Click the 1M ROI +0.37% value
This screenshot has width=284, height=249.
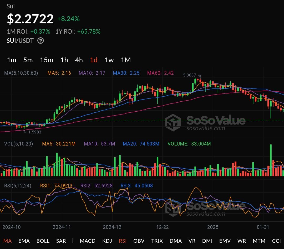pyautogui.click(x=40, y=32)
